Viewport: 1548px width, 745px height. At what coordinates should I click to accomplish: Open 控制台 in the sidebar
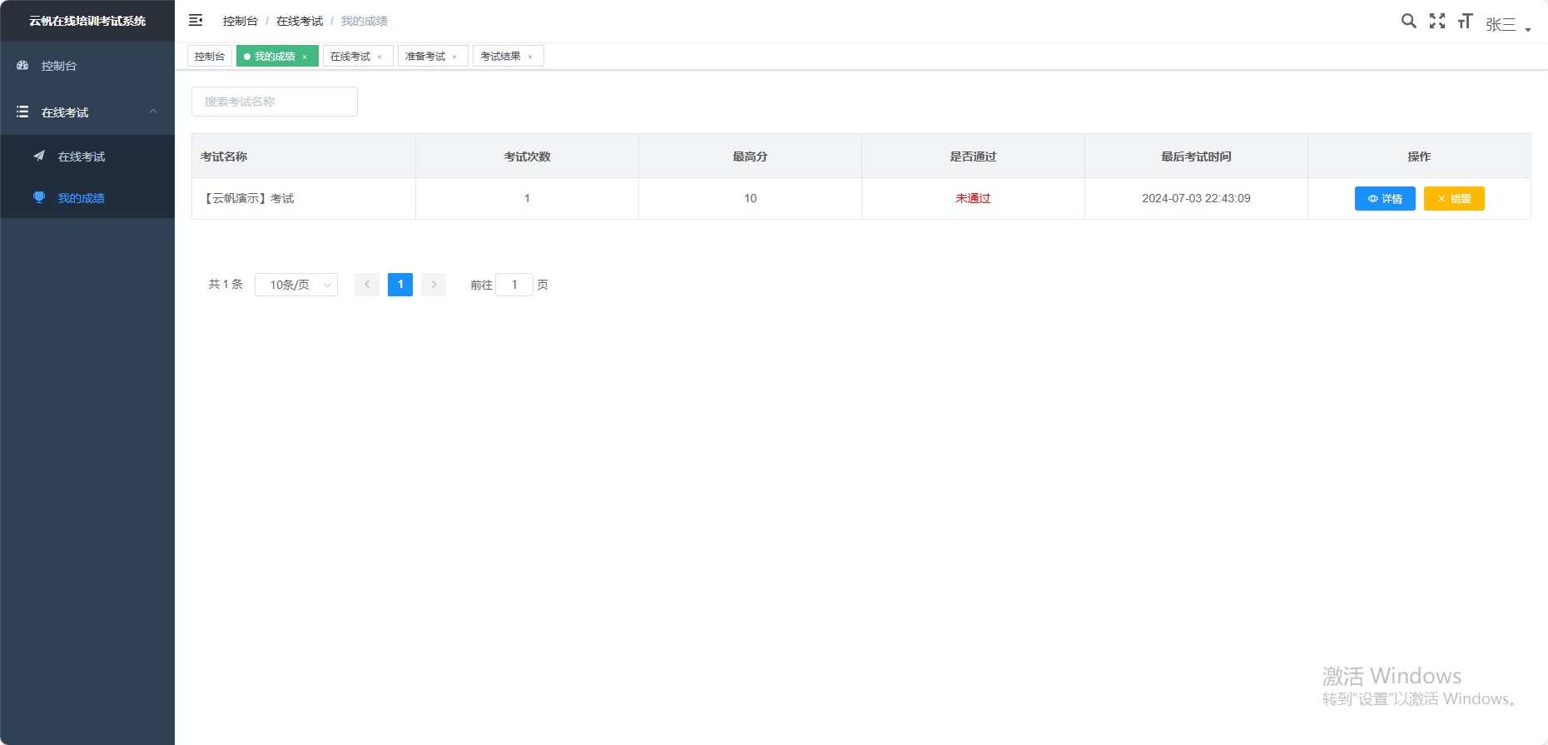coord(87,66)
